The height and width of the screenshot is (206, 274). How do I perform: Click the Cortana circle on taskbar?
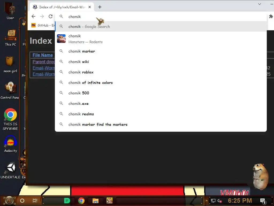tap(22, 201)
